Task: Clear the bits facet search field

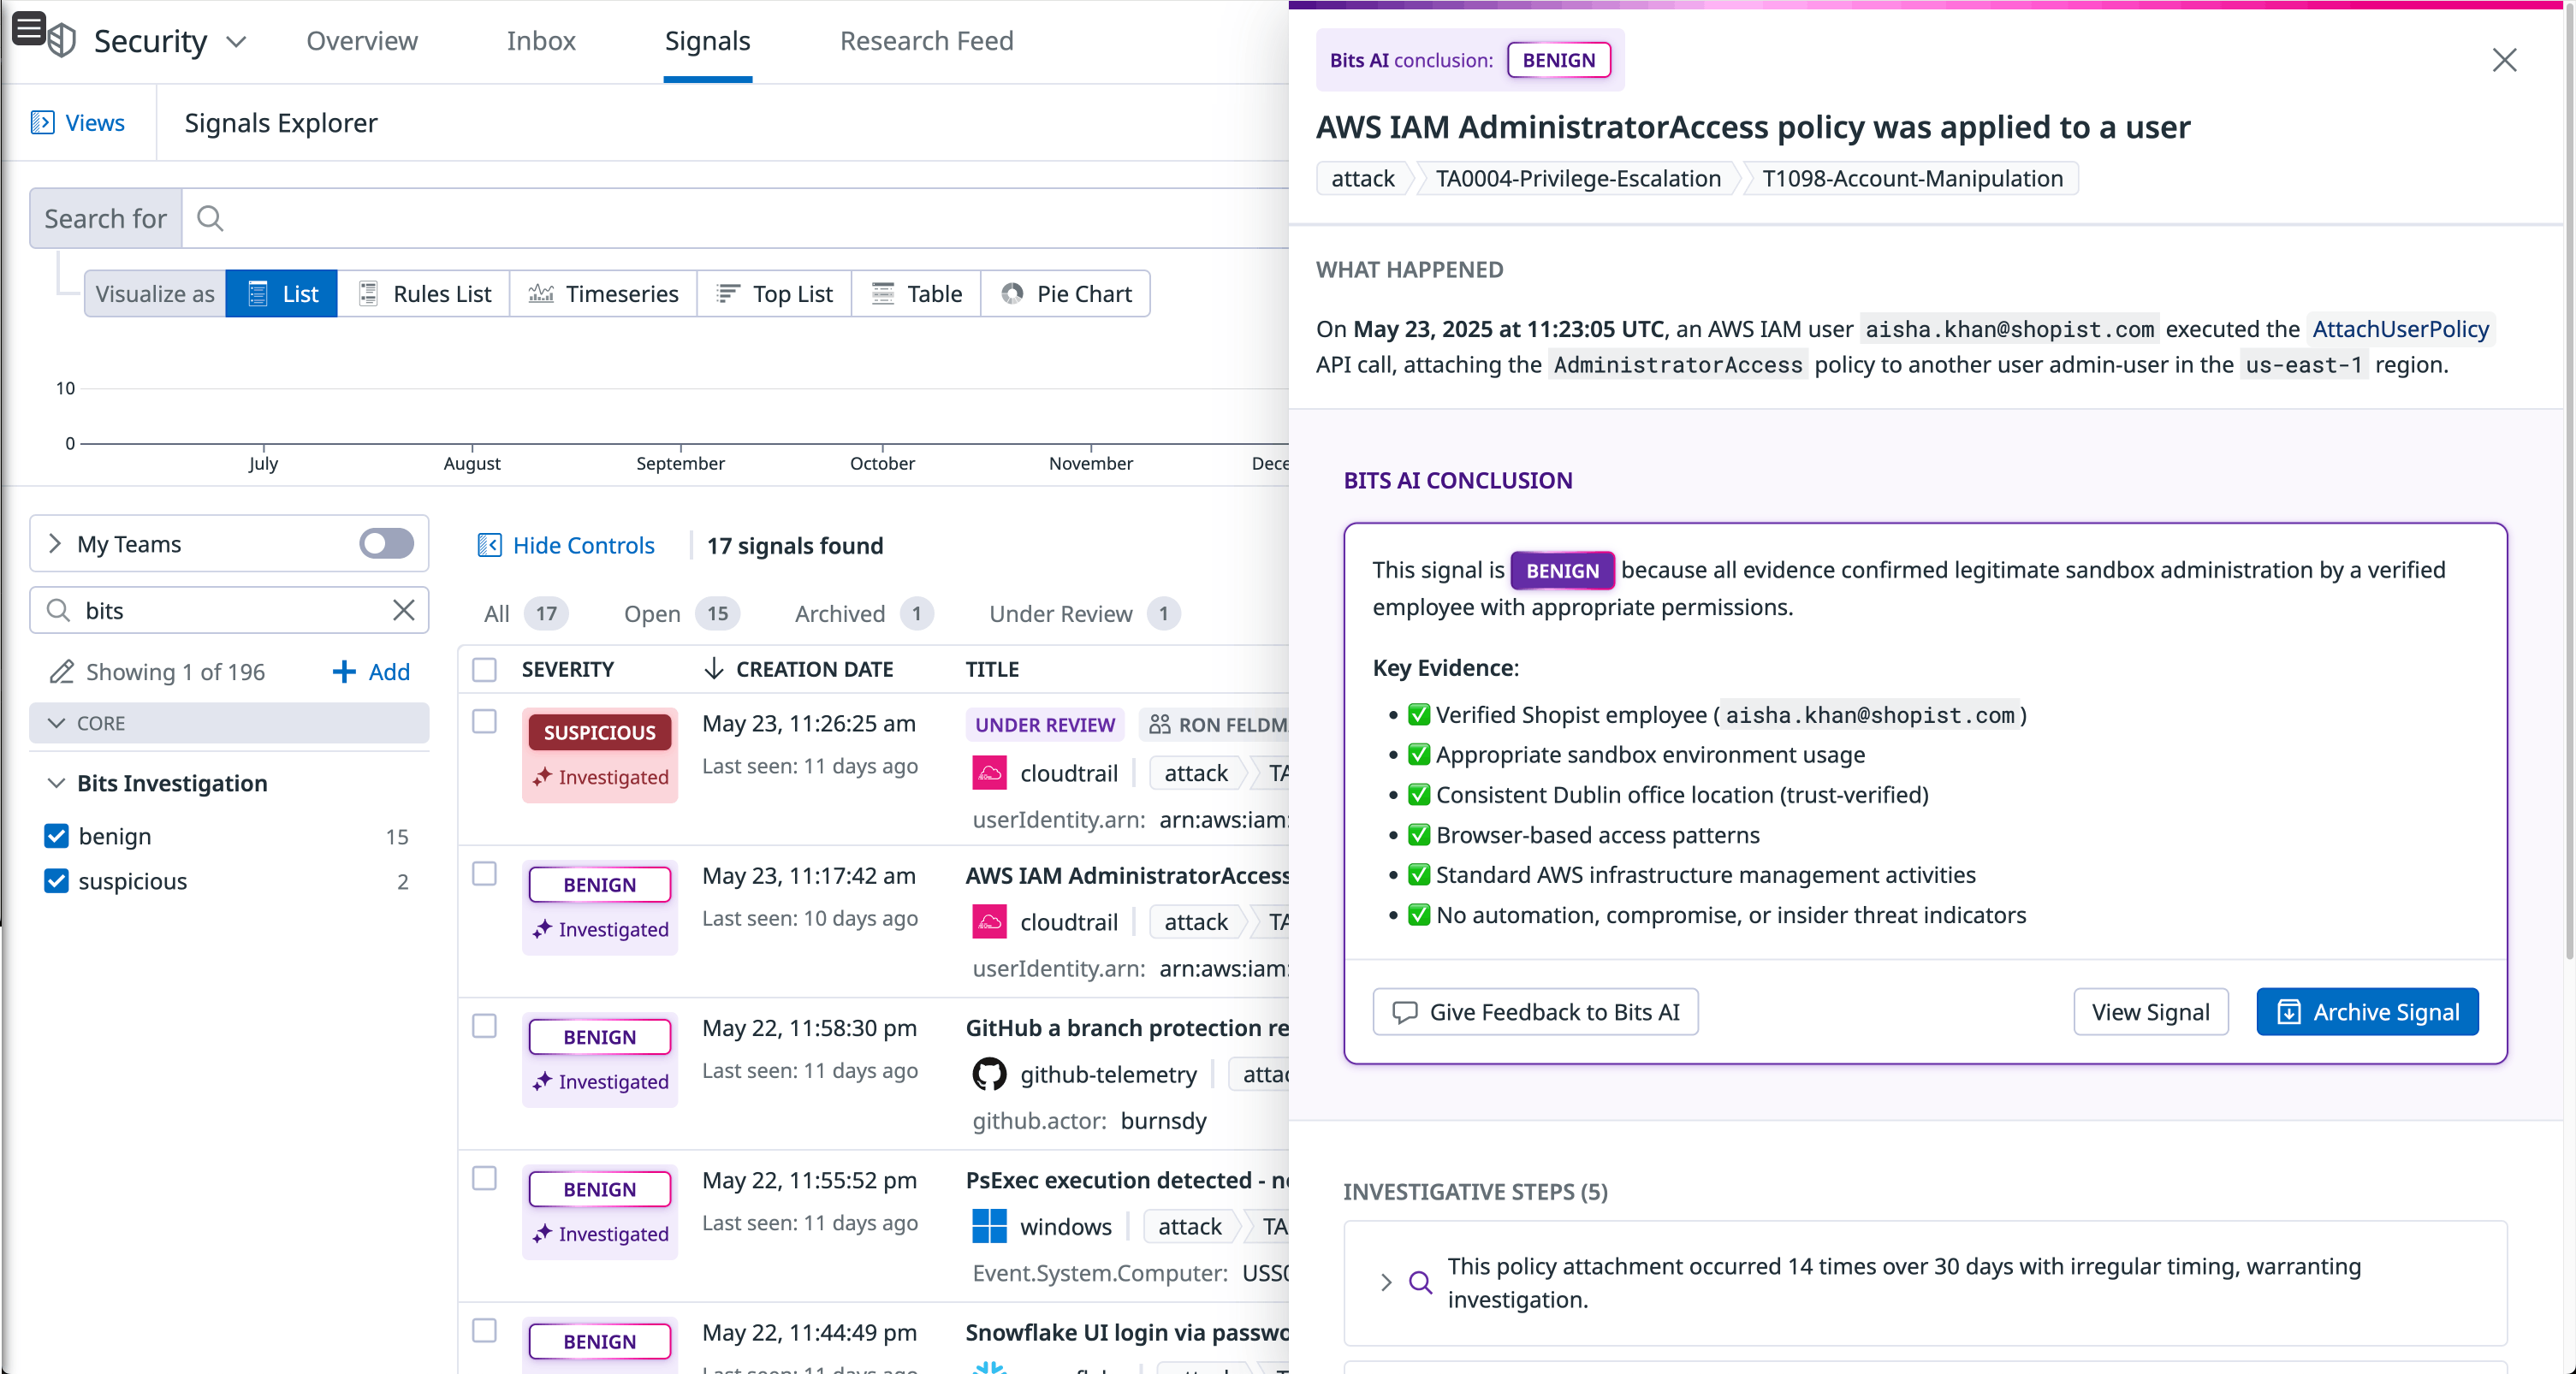Action: (x=404, y=610)
